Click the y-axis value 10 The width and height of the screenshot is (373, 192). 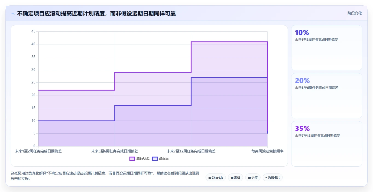pyautogui.click(x=33, y=121)
